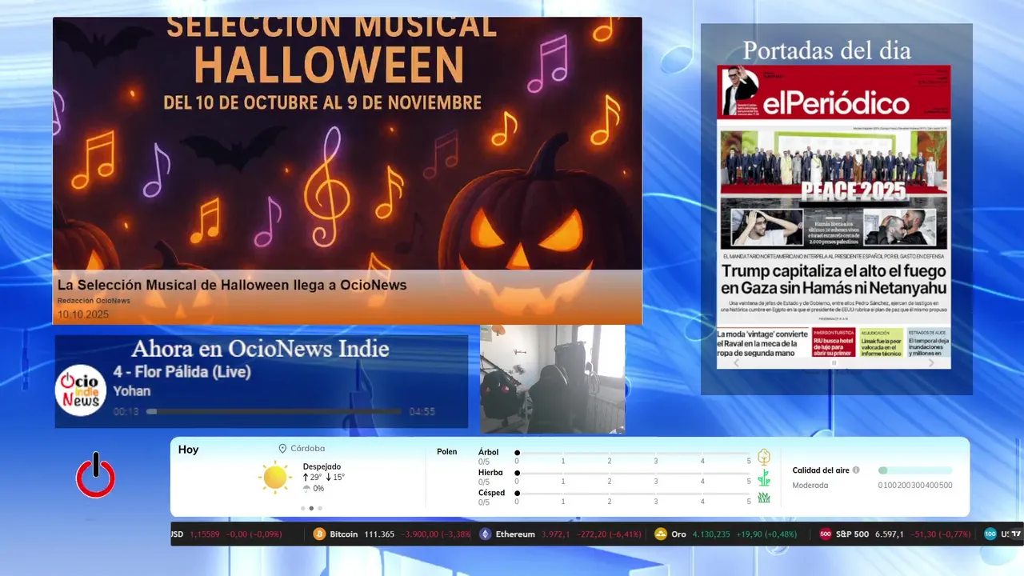This screenshot has width=1024, height=576.
Task: Select the second weather carousel dot
Action: pos(311,508)
